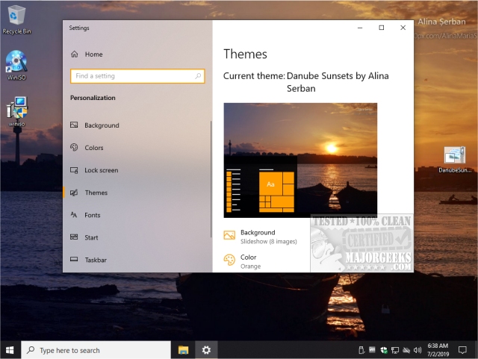Open File Explorer from the taskbar

pyautogui.click(x=183, y=350)
